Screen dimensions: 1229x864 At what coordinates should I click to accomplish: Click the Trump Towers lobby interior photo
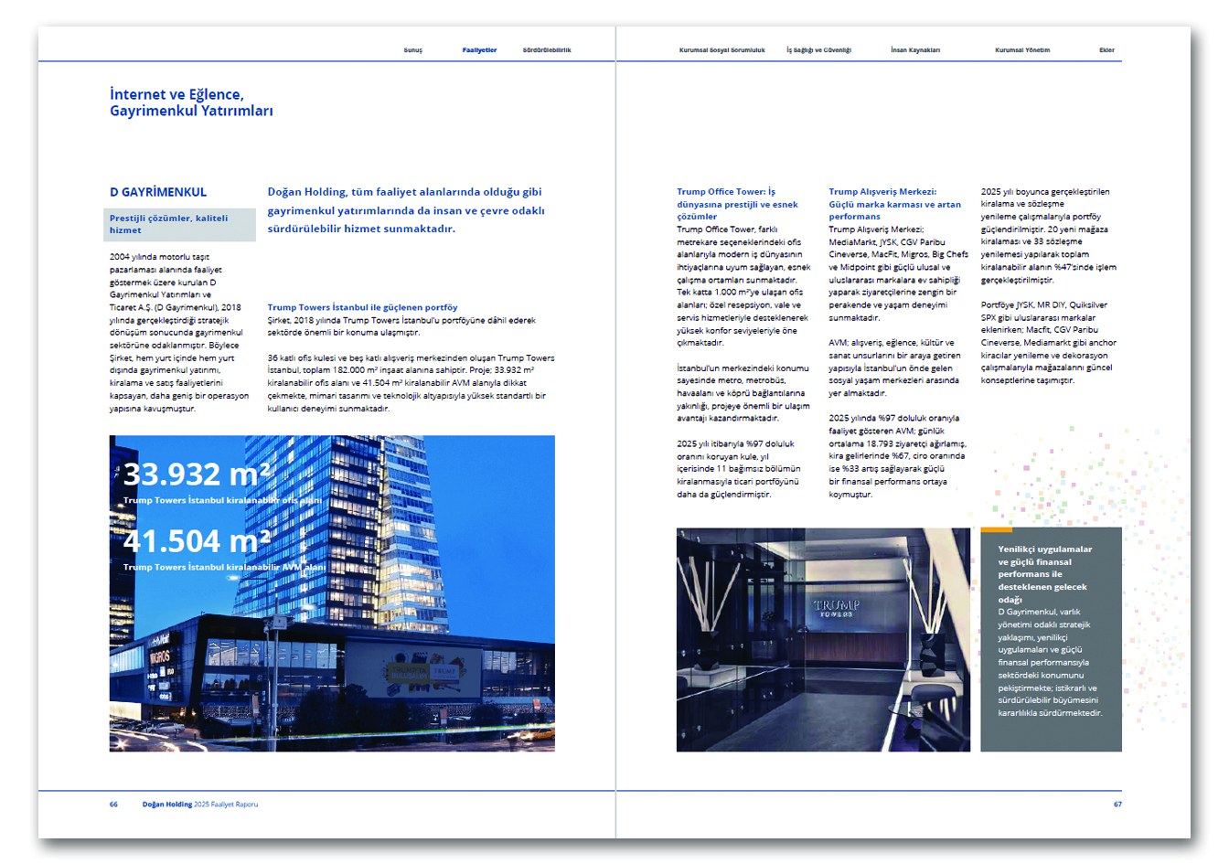[x=823, y=639]
